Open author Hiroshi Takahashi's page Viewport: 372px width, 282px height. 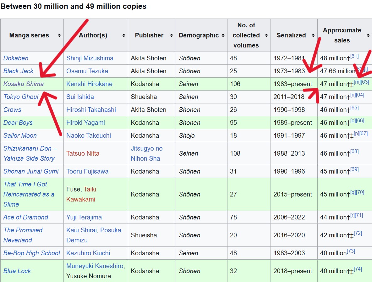(x=91, y=110)
